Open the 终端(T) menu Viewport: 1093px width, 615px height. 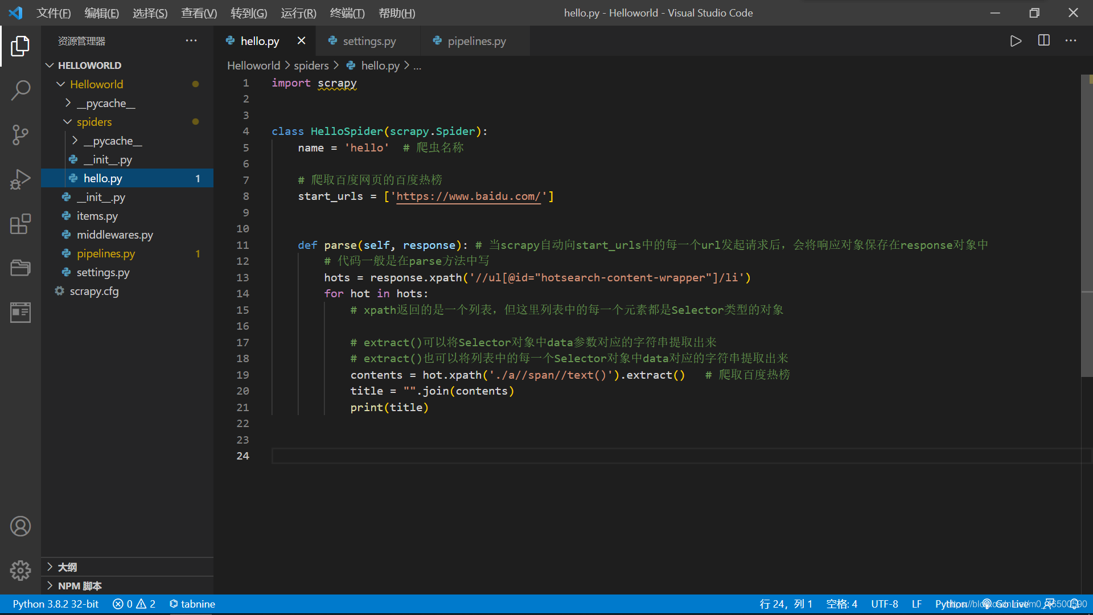click(347, 13)
